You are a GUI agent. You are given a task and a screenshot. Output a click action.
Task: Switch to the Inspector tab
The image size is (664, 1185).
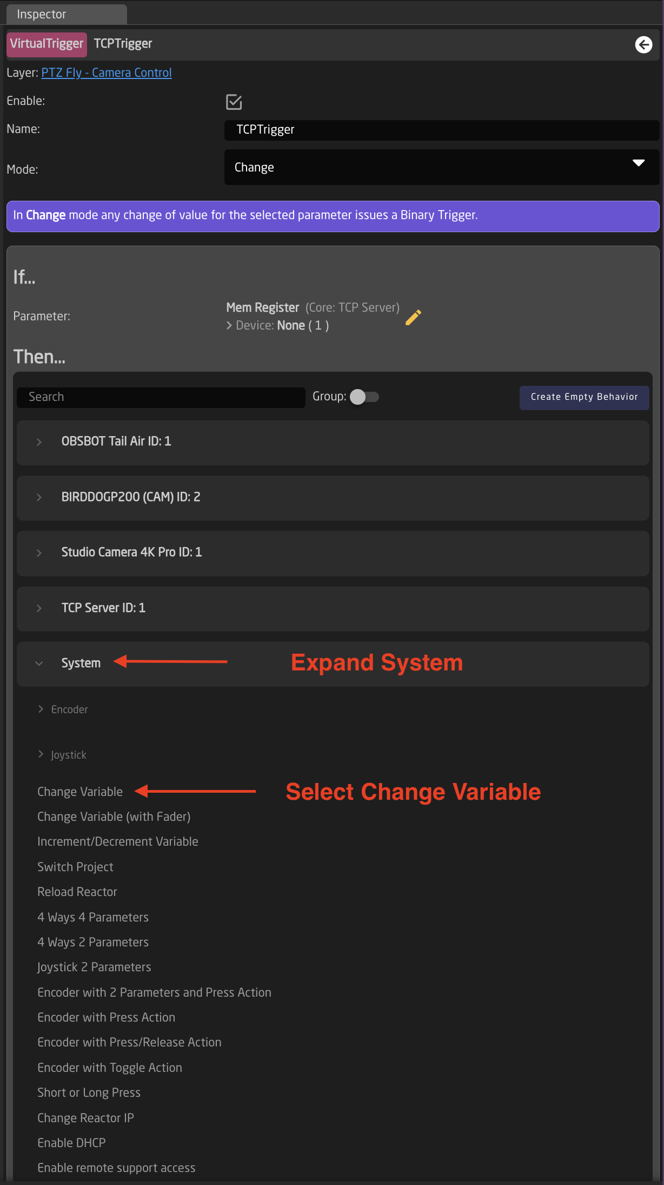coord(67,14)
